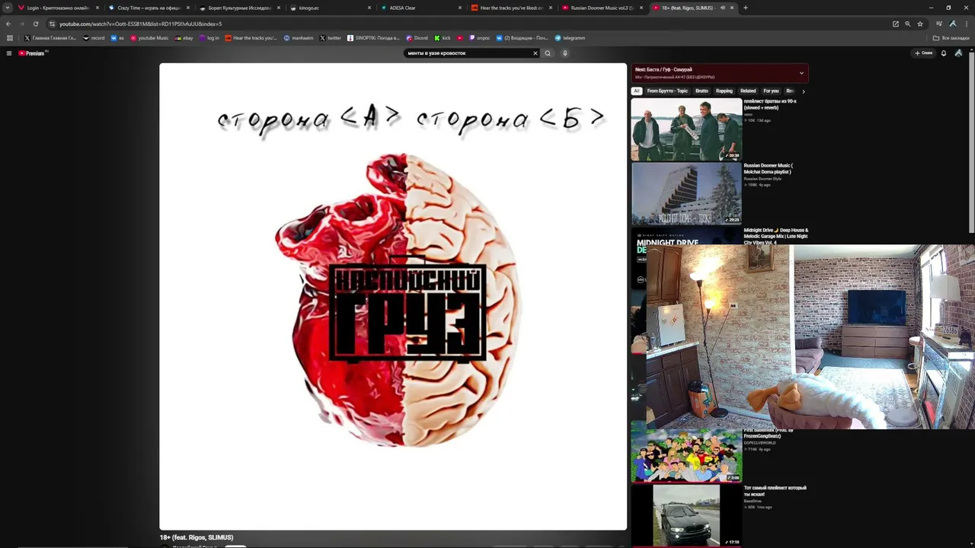Open SINOPTIK weather bookmark
Image resolution: width=975 pixels, height=548 pixels.
[x=373, y=38]
